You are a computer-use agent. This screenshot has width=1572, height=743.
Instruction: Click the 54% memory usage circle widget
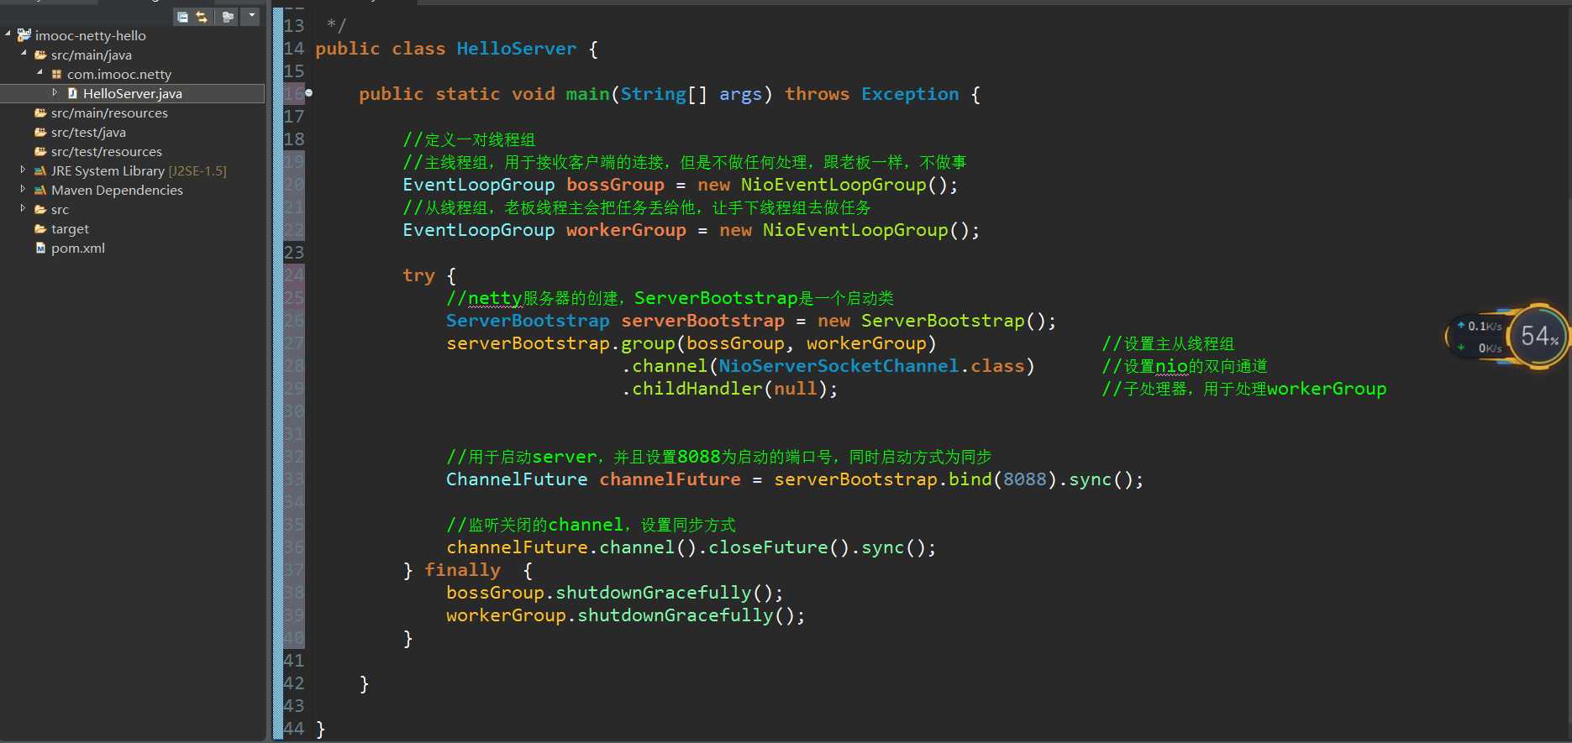1538,337
